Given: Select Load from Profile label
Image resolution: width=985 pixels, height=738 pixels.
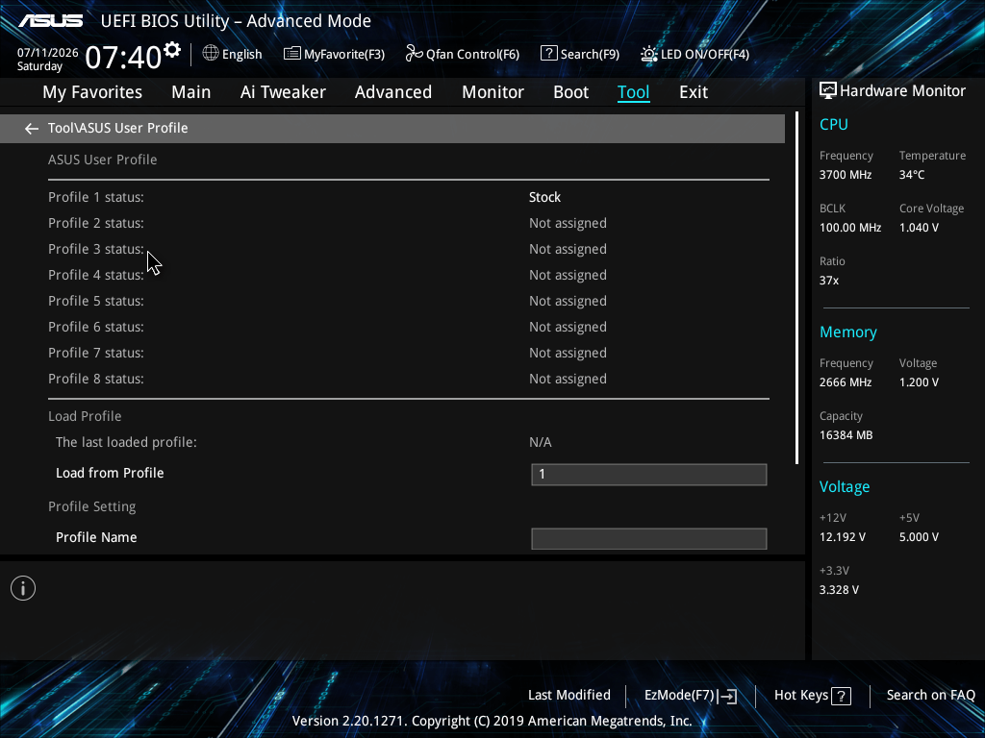Looking at the screenshot, I should [110, 473].
